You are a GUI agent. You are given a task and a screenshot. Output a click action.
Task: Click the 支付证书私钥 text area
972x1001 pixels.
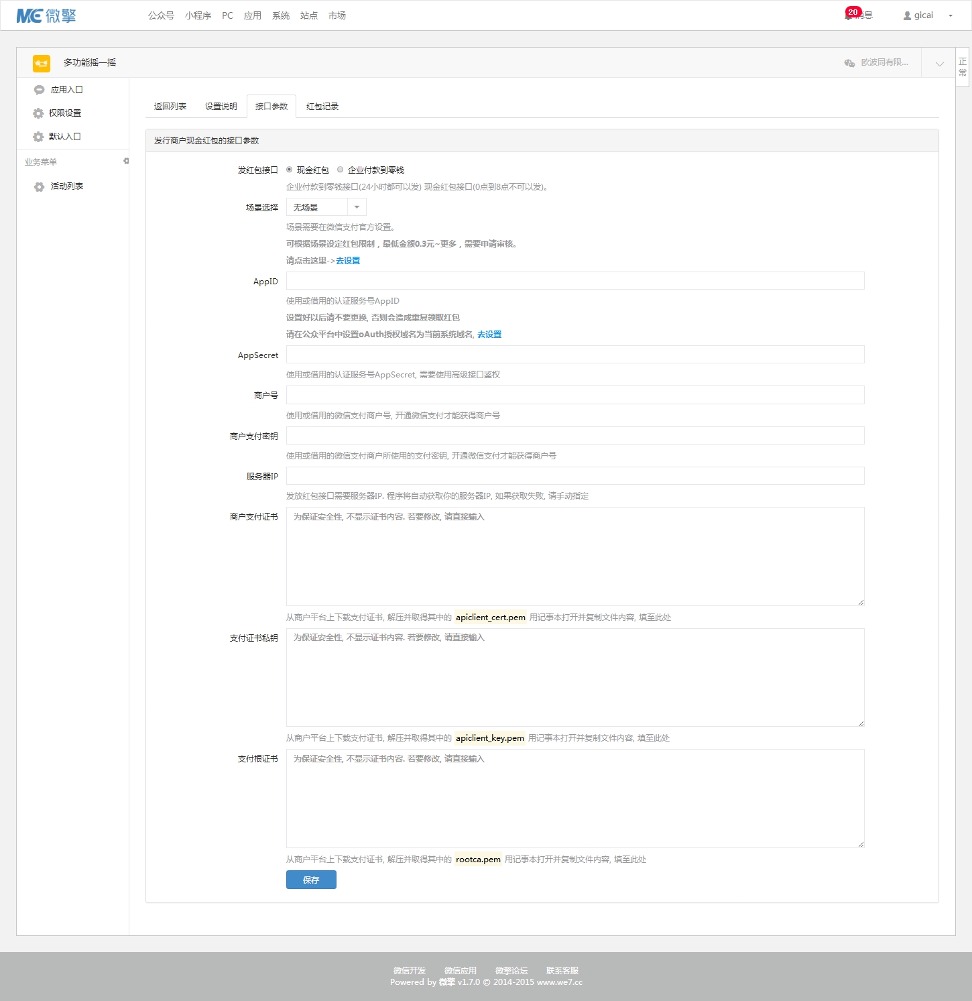point(575,677)
